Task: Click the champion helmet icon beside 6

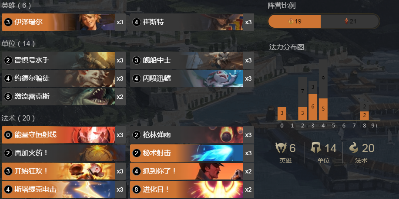Action: point(281,148)
